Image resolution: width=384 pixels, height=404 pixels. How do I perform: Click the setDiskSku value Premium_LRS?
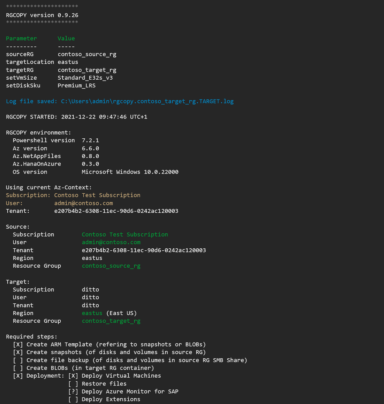pos(76,86)
